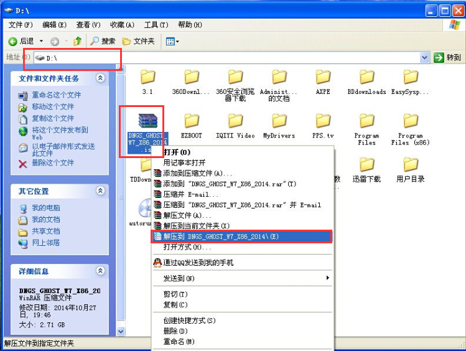The width and height of the screenshot is (466, 351).
Task: Choose 创建快捷方式(S) context entry
Action: point(242,321)
